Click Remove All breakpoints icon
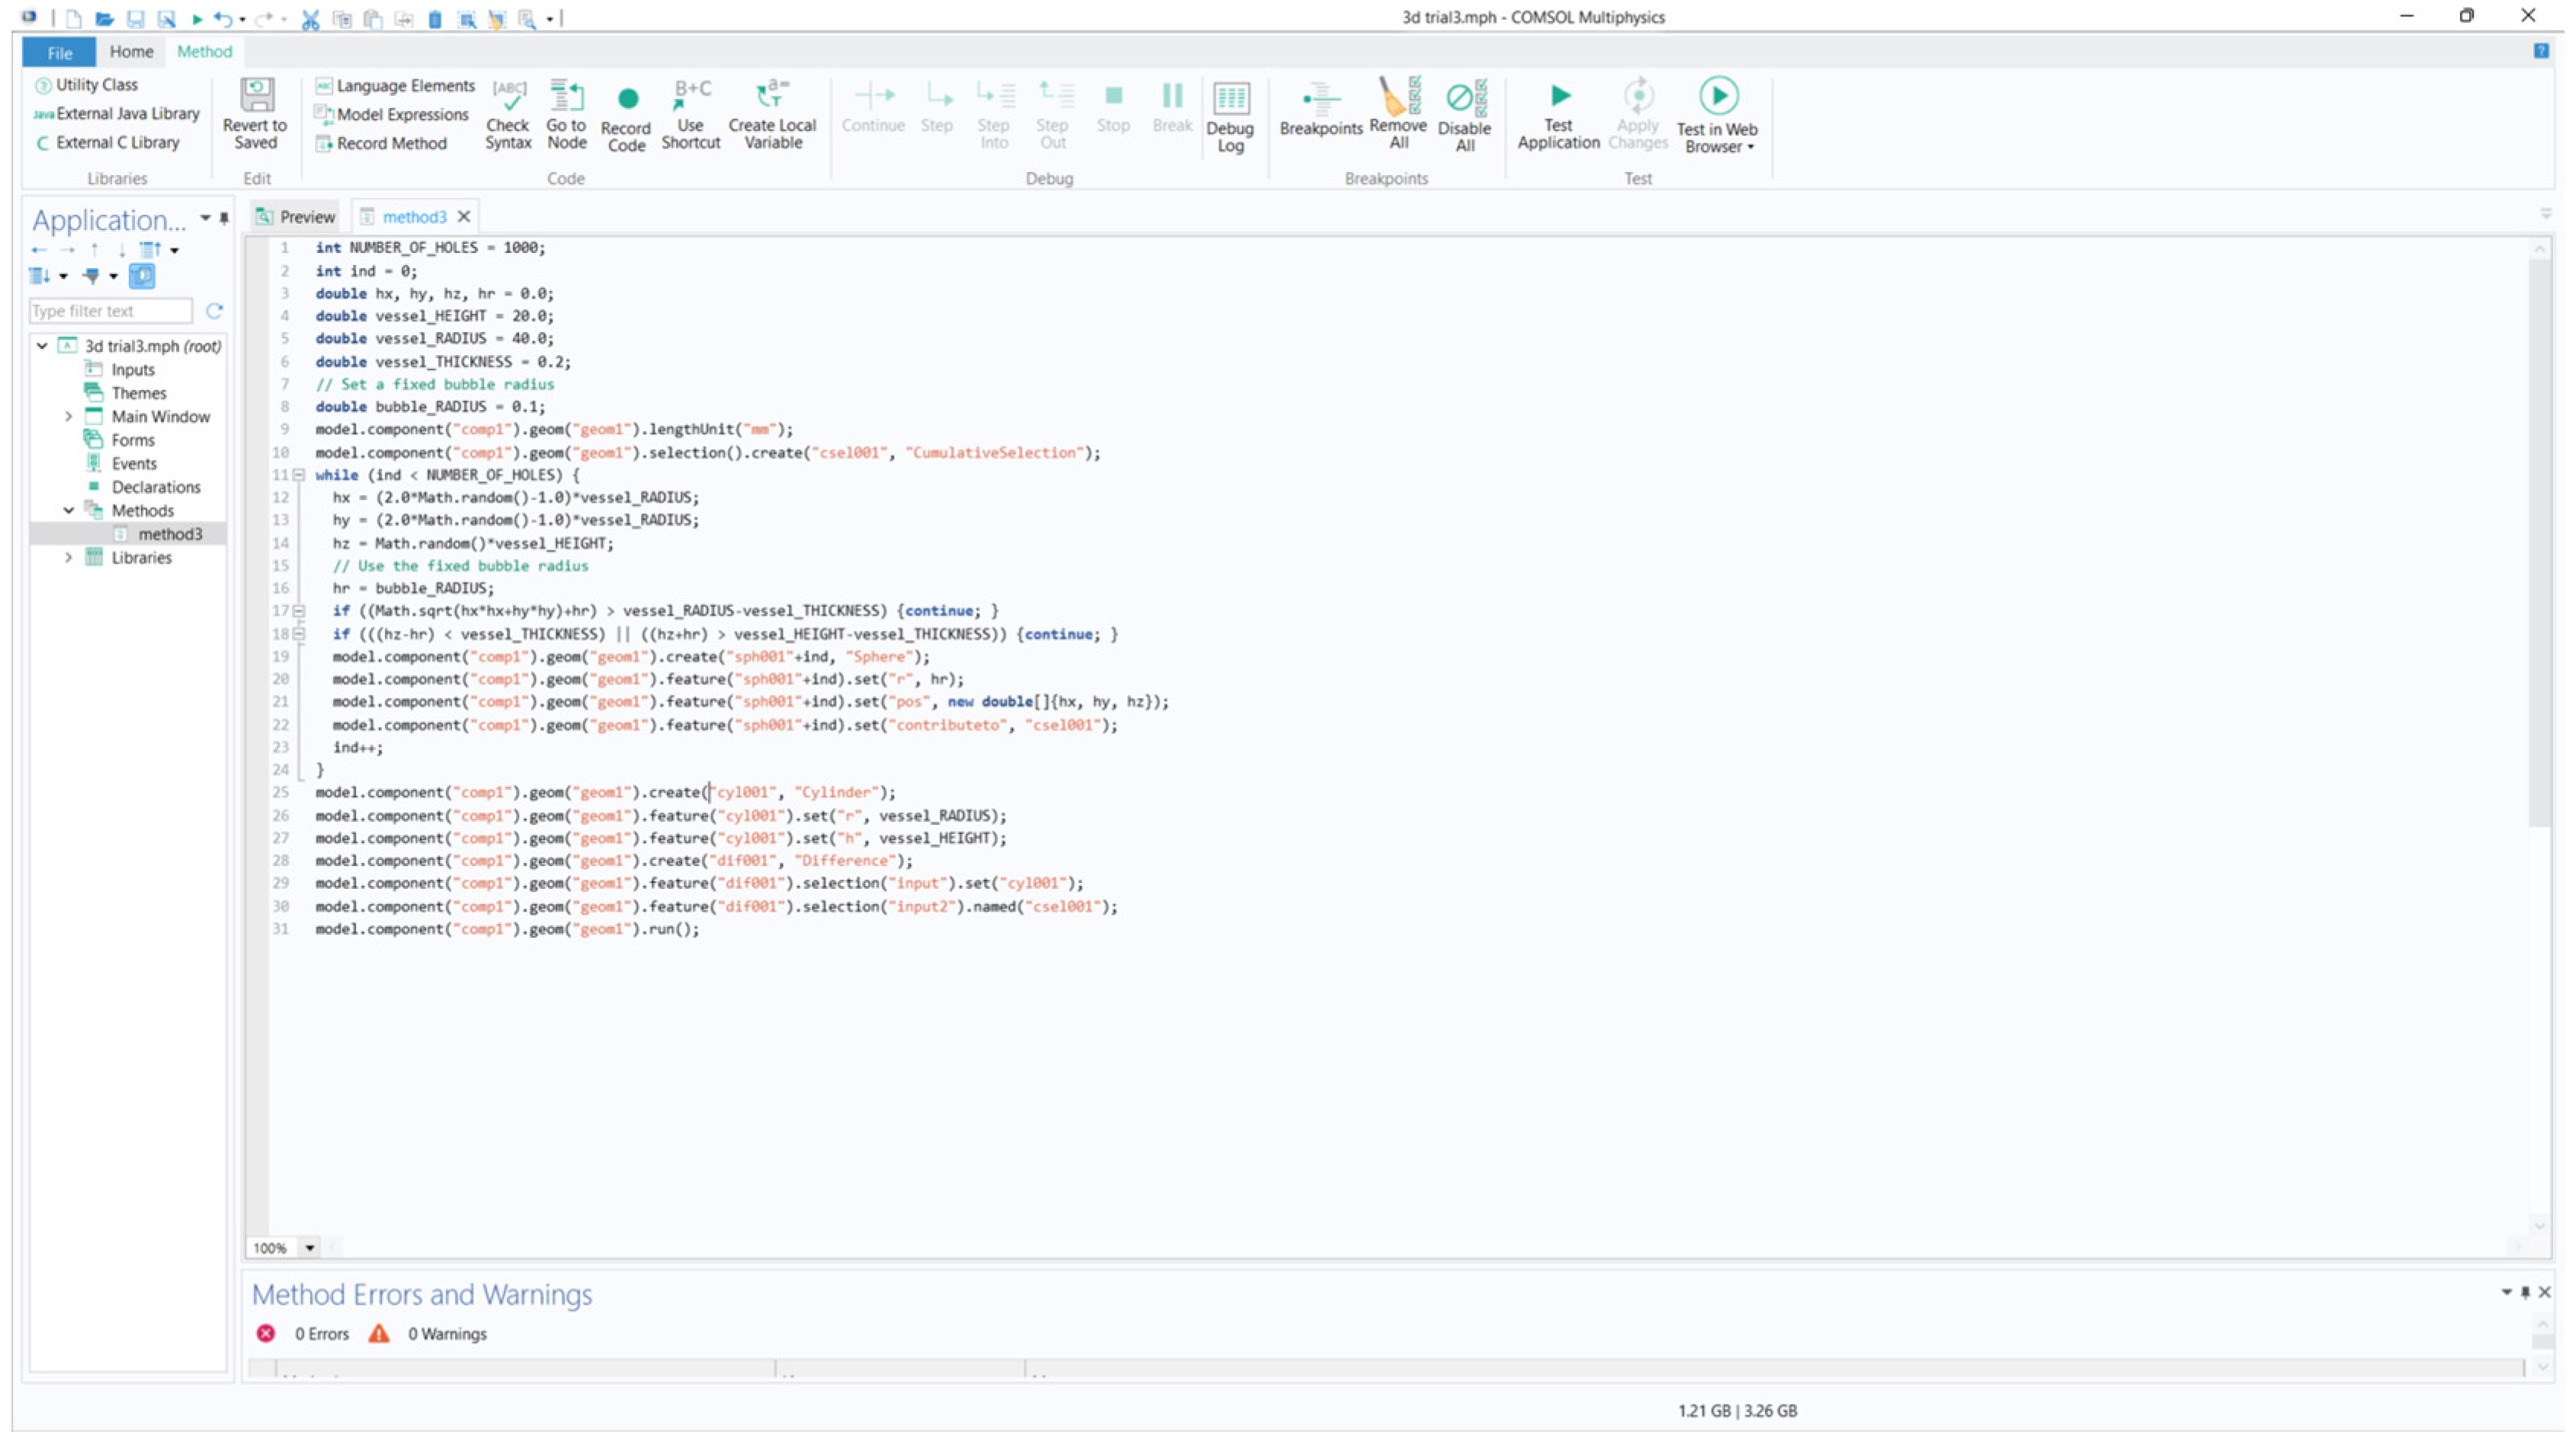 click(1398, 98)
